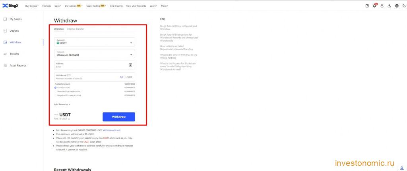Select the Fund Account radio button
Image resolution: width=407 pixels, height=171 pixels.
click(x=56, y=87)
